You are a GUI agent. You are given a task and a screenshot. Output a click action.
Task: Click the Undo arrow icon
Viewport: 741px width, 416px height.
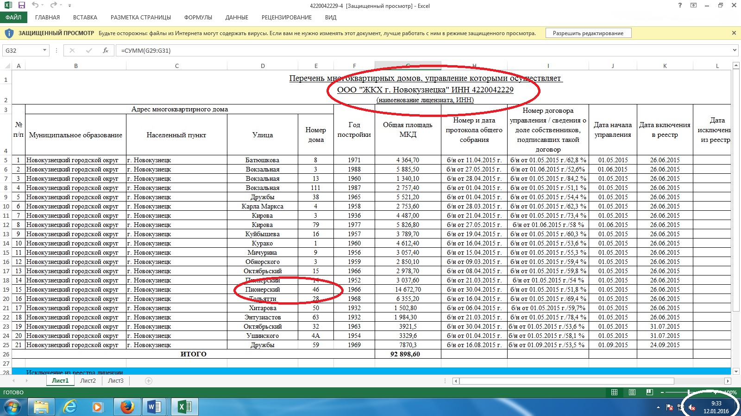pyautogui.click(x=35, y=6)
